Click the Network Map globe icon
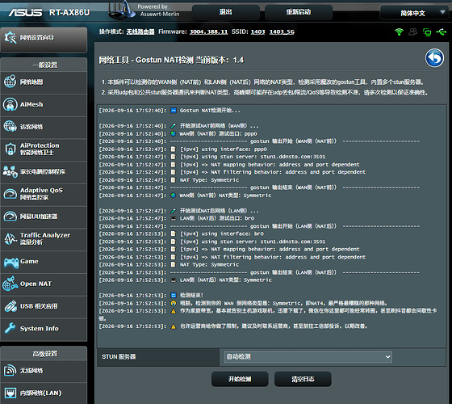 click(10, 82)
